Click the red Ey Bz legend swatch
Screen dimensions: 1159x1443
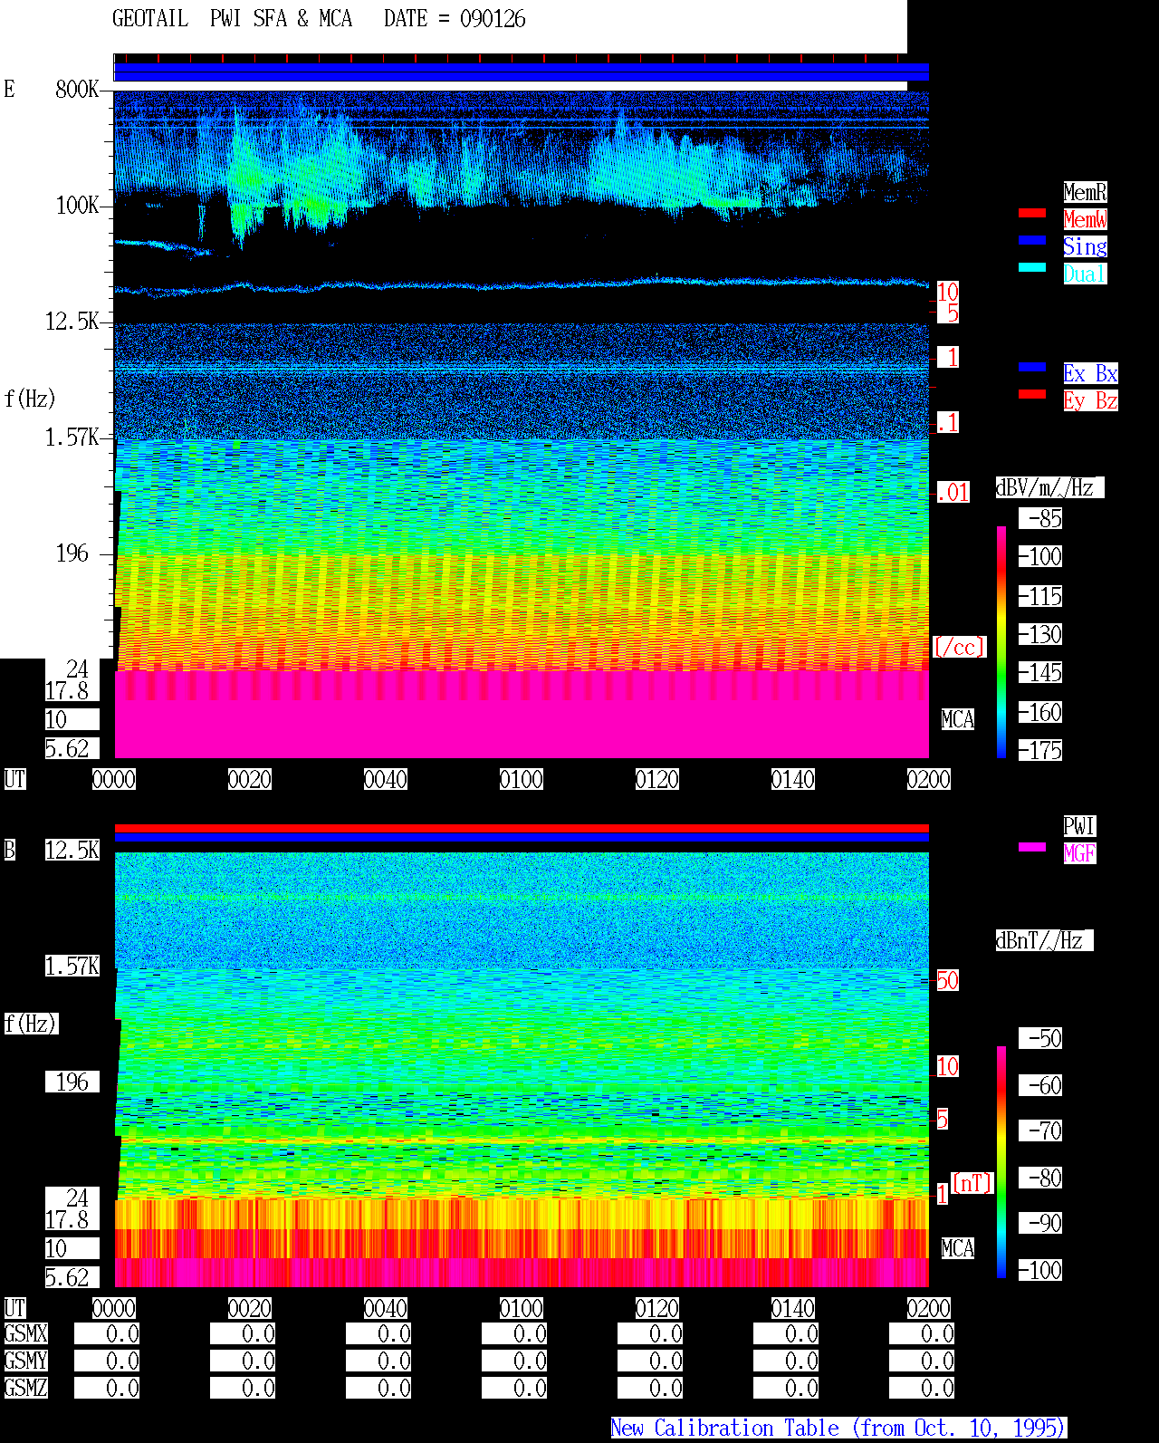[1032, 394]
